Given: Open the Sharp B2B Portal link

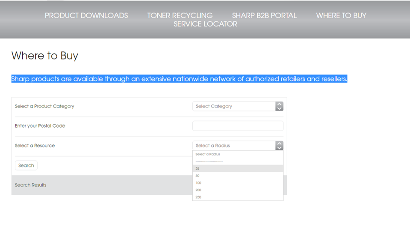Looking at the screenshot, I should [x=264, y=16].
